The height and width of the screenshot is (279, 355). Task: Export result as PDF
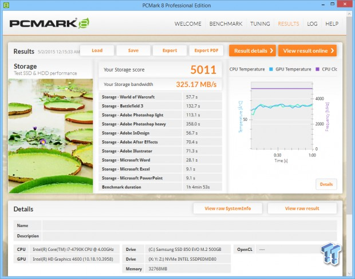click(x=206, y=50)
